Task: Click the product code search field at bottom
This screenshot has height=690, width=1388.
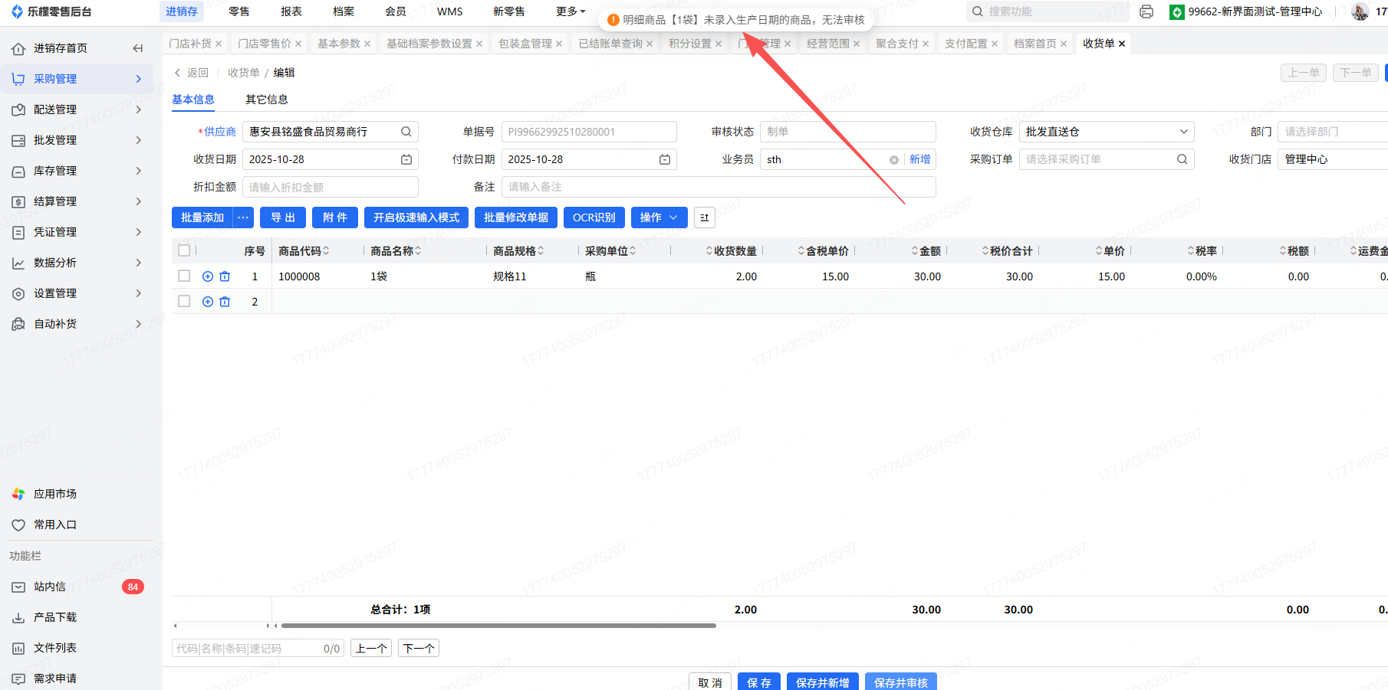Action: (258, 649)
